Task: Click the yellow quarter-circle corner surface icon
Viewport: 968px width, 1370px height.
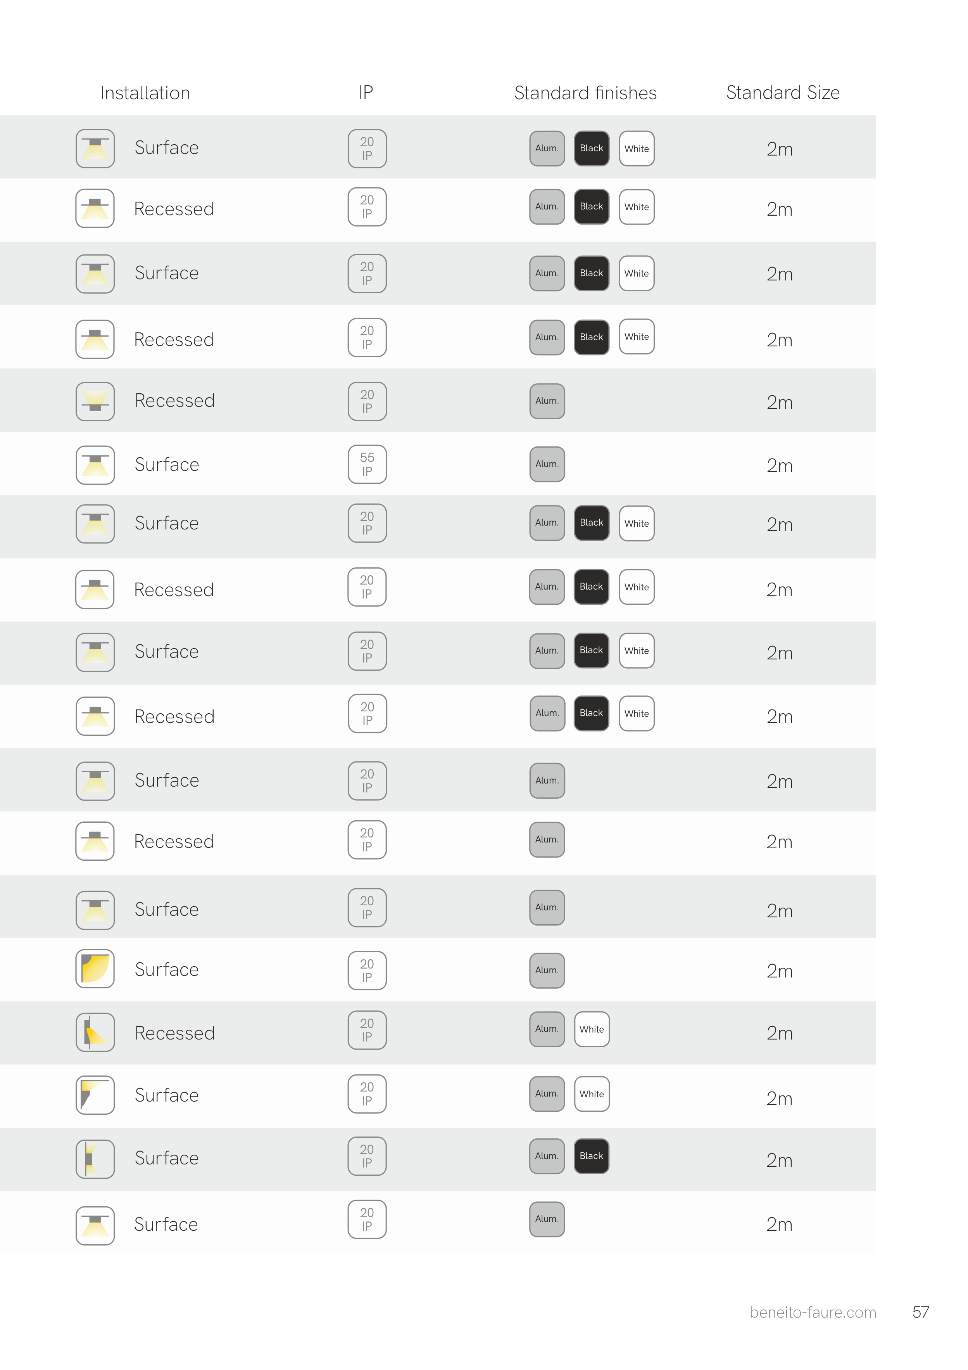Action: (x=95, y=969)
